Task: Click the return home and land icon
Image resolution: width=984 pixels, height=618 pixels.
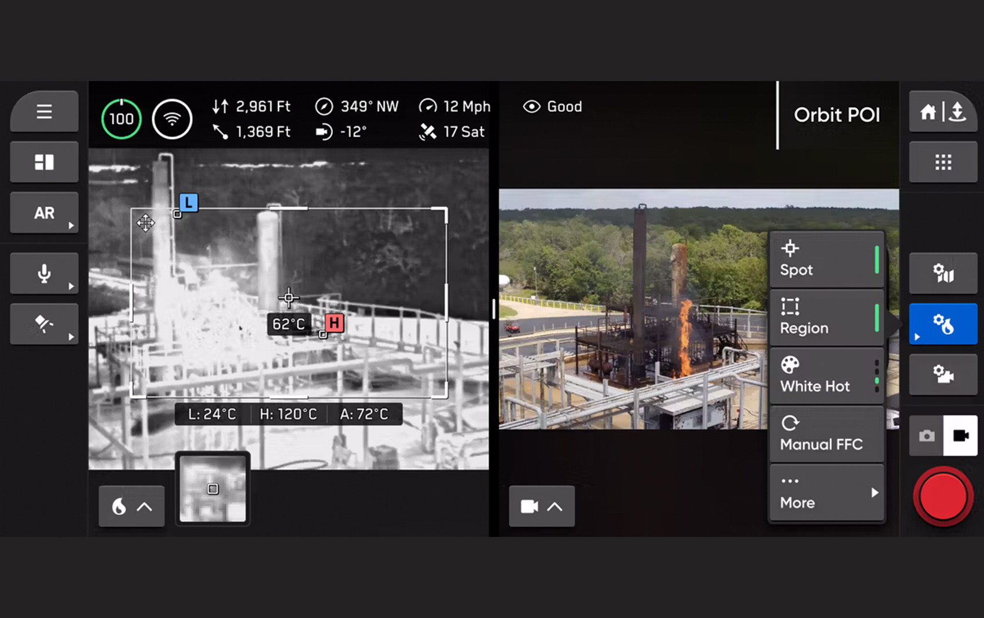Action: 942,112
